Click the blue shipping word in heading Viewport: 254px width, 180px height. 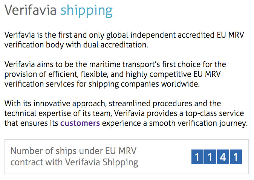pos(86,11)
